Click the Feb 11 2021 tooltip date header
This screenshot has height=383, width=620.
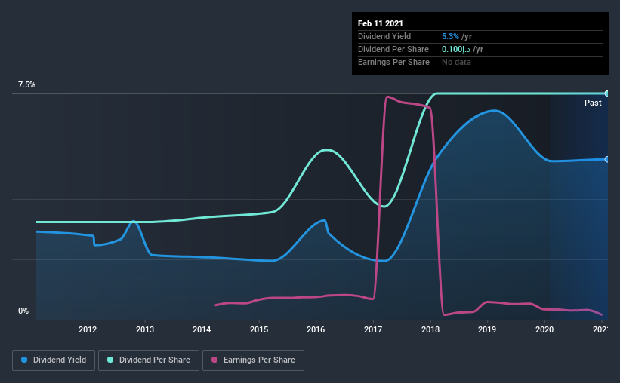(381, 23)
